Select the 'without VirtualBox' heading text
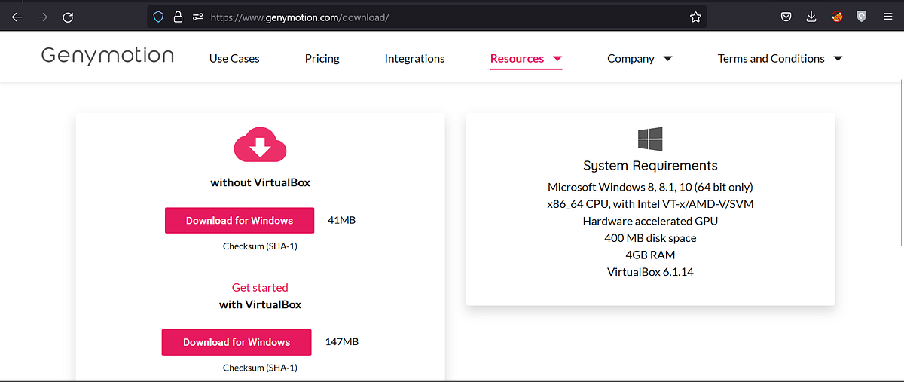The image size is (904, 382). coord(260,182)
